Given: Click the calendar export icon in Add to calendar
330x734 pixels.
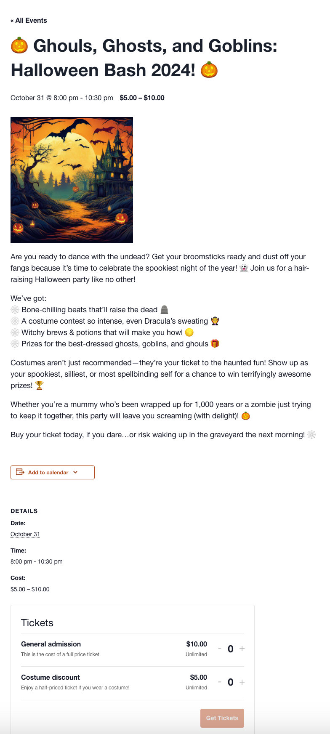Looking at the screenshot, I should coord(20,472).
